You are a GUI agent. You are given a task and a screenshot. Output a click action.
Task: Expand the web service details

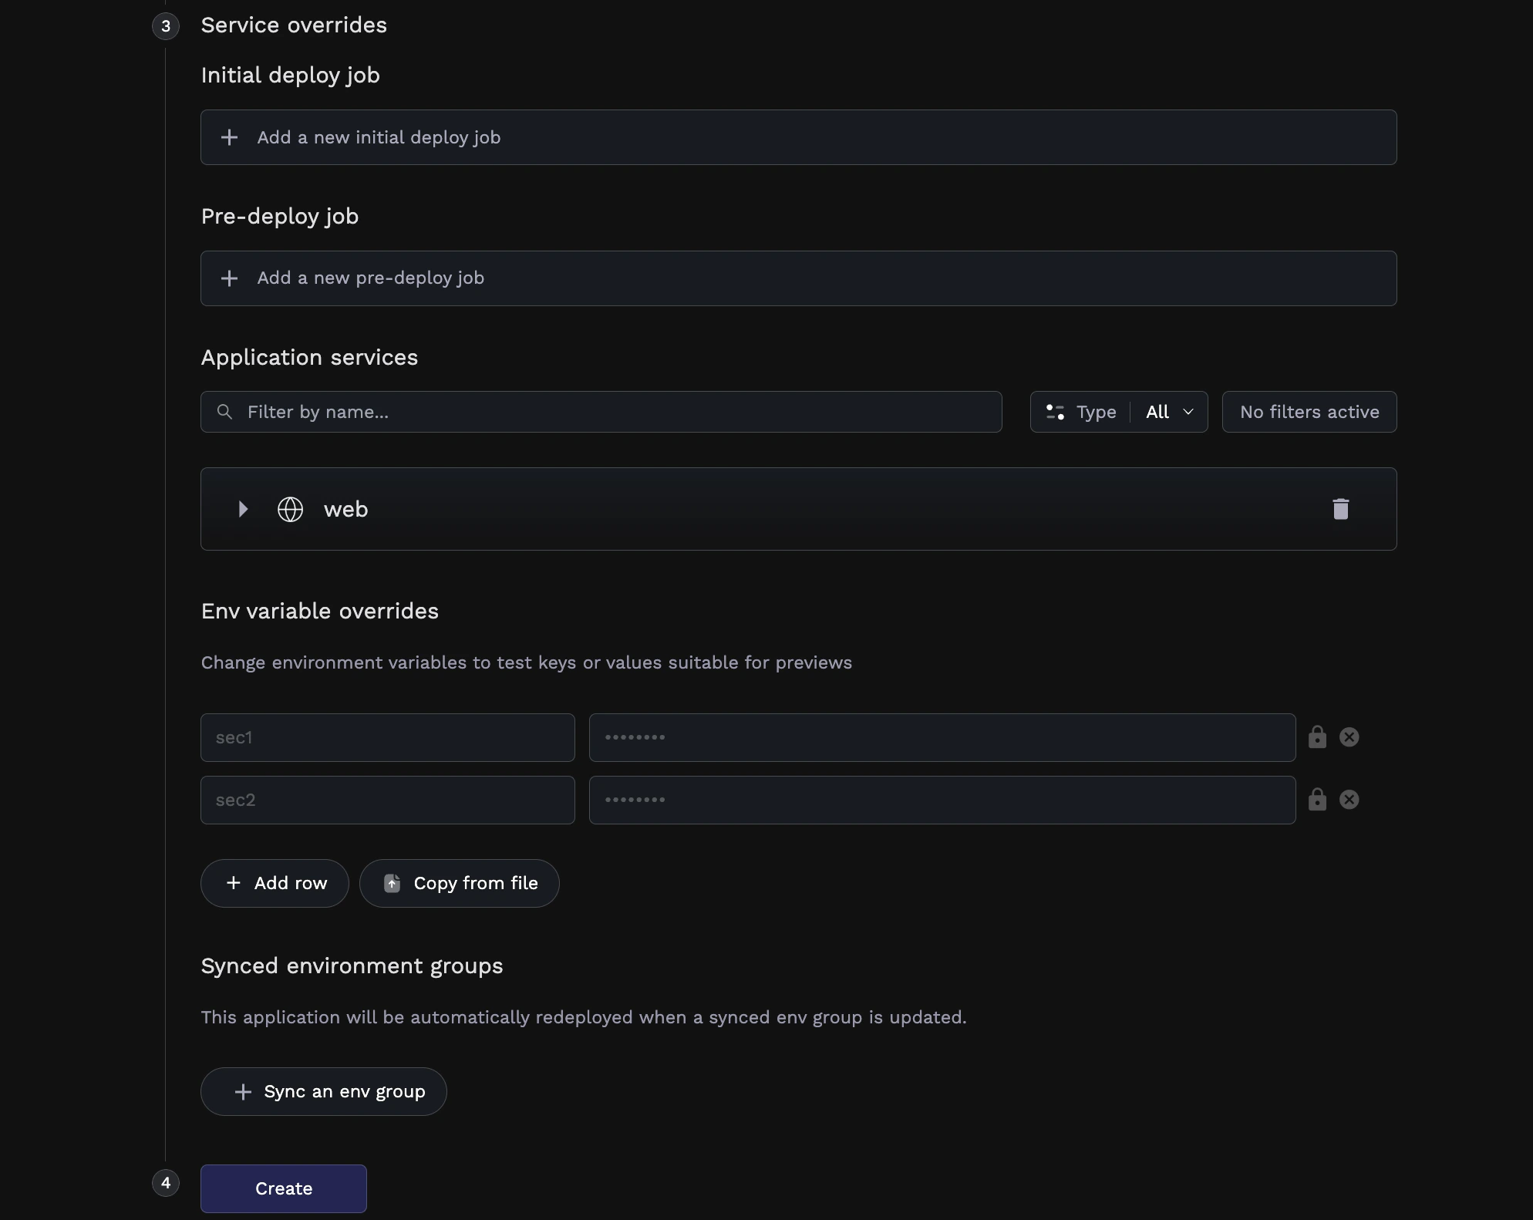(x=242, y=509)
